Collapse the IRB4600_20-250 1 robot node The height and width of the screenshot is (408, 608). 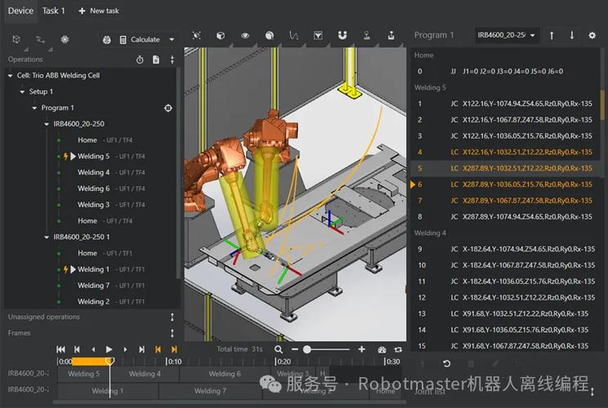point(47,237)
